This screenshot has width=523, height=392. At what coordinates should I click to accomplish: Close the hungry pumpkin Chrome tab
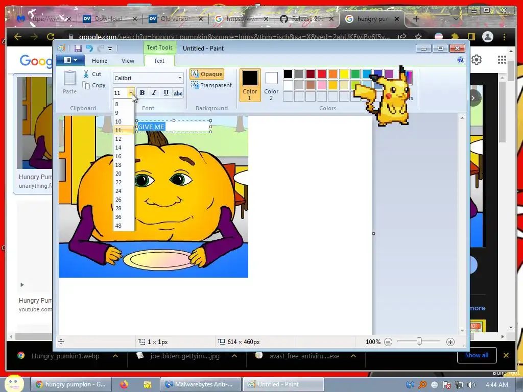[x=396, y=19]
